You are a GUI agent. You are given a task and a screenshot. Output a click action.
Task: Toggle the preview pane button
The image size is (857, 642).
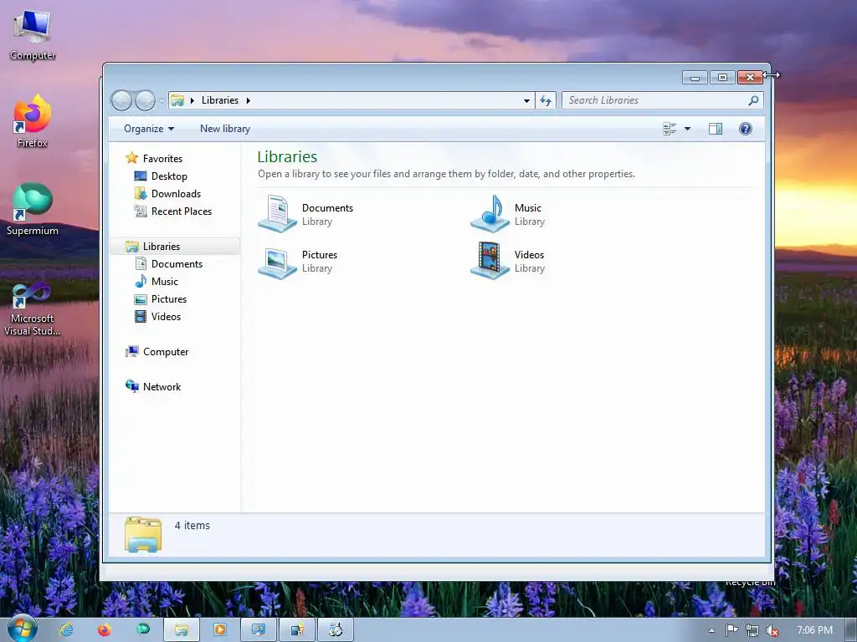(x=716, y=129)
